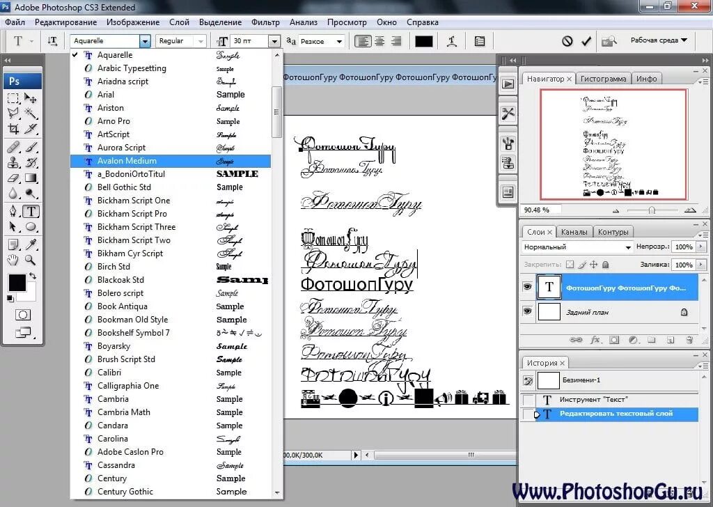The image size is (713, 507).
Task: Toggle Character and Paragraph palettes
Action: click(479, 41)
